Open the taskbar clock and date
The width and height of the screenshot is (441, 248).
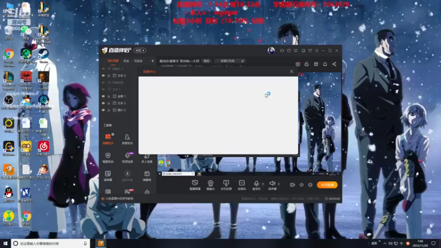[x=420, y=243]
